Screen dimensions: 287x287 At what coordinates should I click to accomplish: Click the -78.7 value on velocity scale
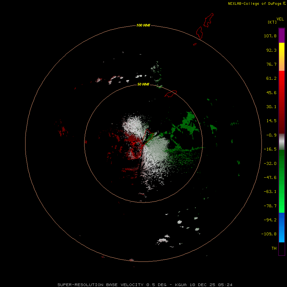point(270,206)
